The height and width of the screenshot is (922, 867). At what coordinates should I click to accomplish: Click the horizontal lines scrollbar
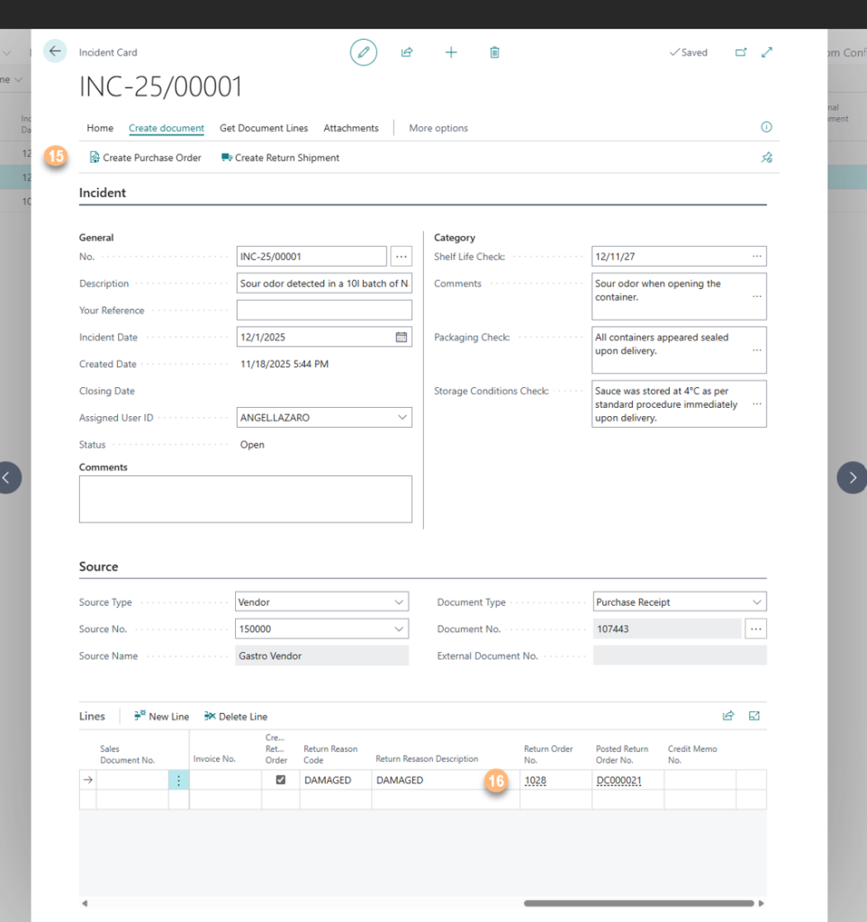pos(639,903)
